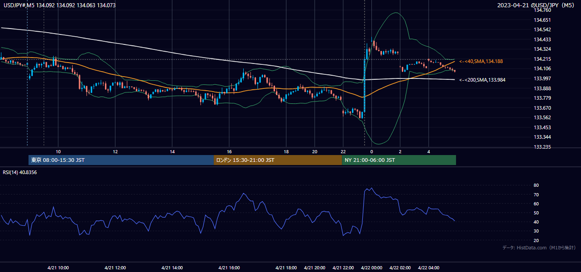This screenshot has width=581, height=272.
Task: Click hour tick 16 under price chart
Action: click(229, 151)
